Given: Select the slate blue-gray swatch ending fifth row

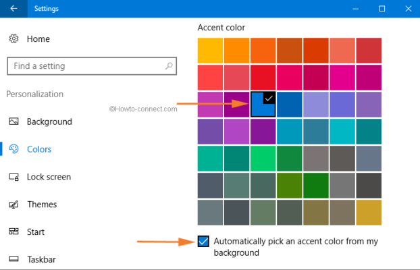Looking at the screenshot, I should [x=369, y=159].
